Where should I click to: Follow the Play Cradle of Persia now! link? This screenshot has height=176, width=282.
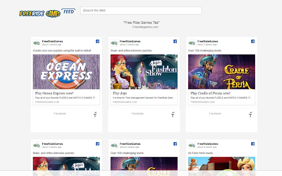[x=210, y=93]
